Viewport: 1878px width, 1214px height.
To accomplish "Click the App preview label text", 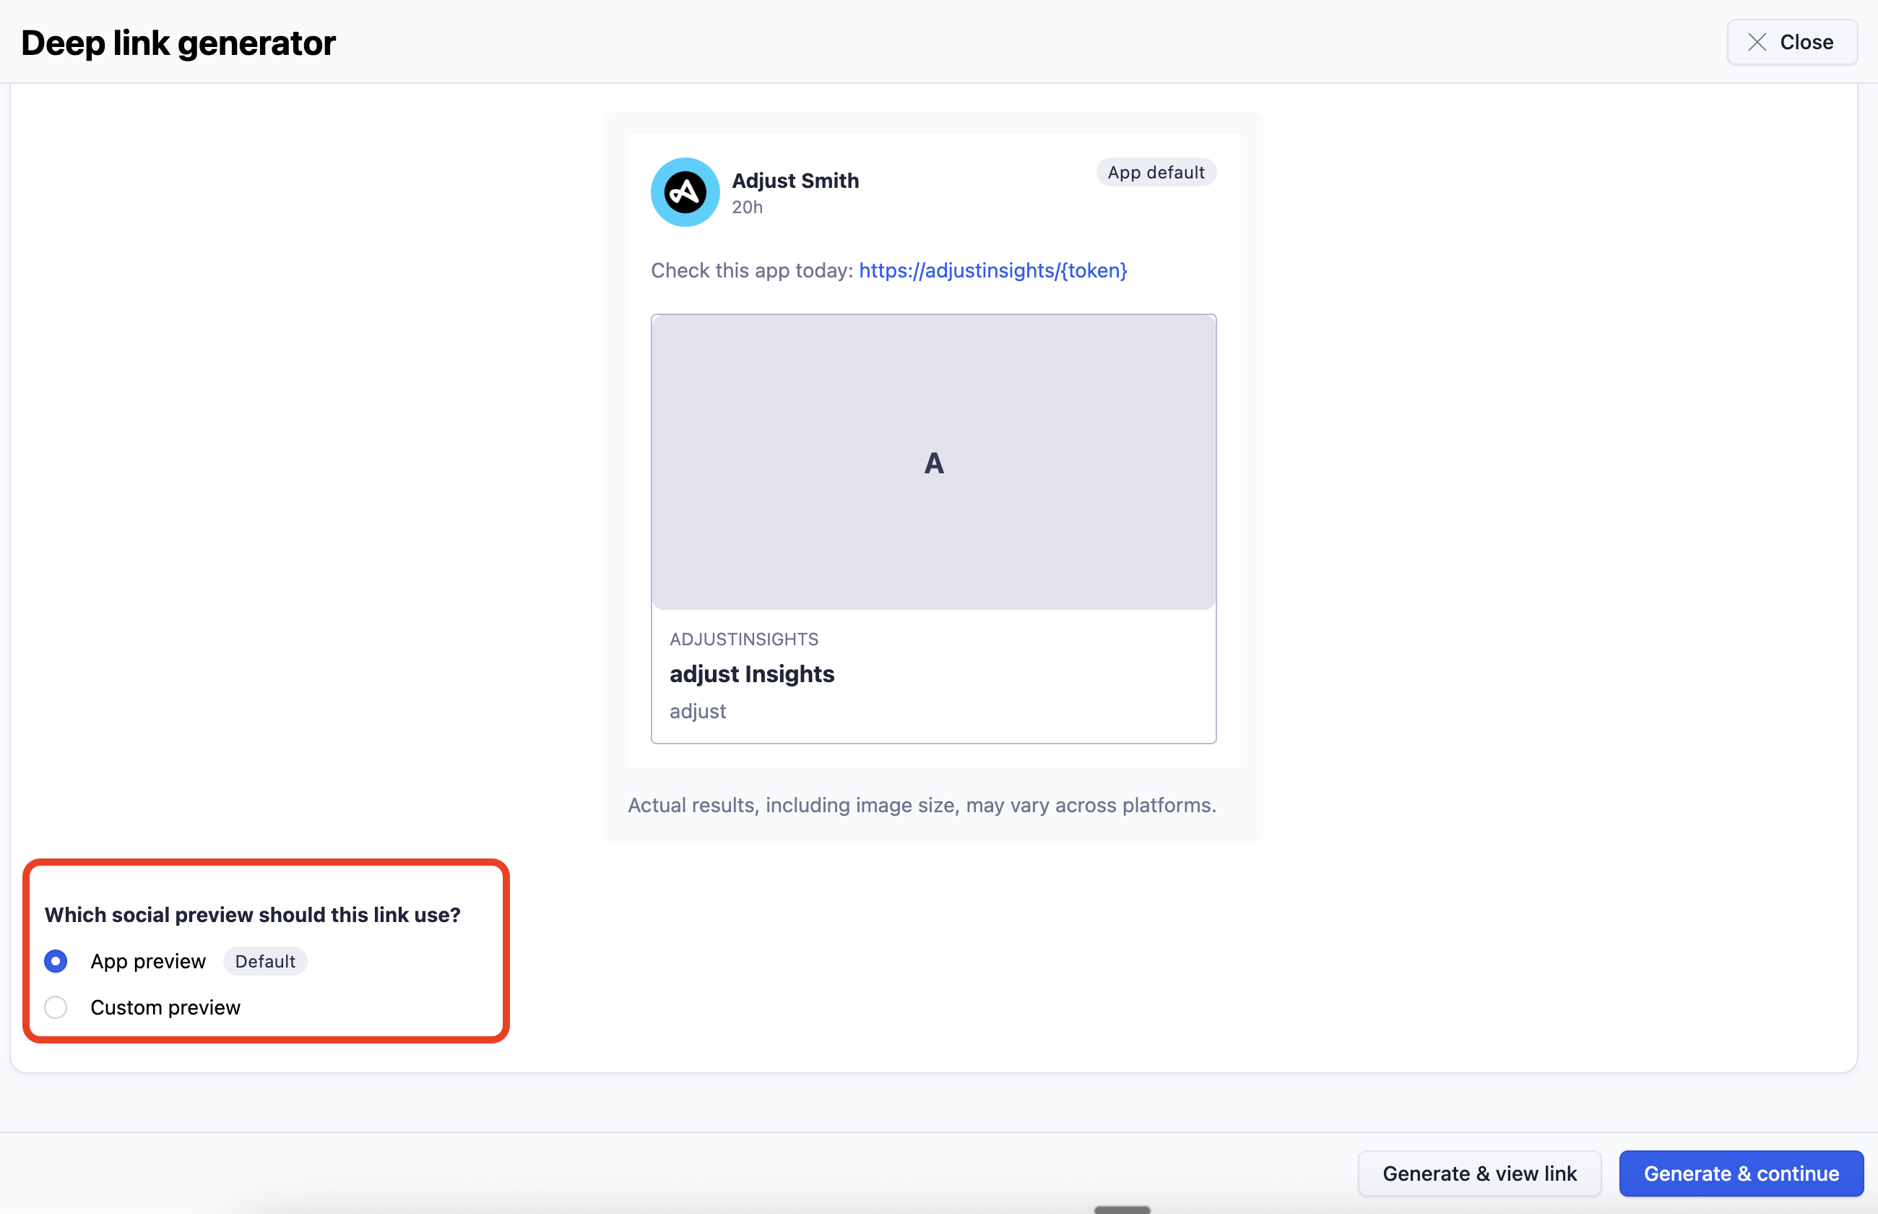I will (x=148, y=961).
